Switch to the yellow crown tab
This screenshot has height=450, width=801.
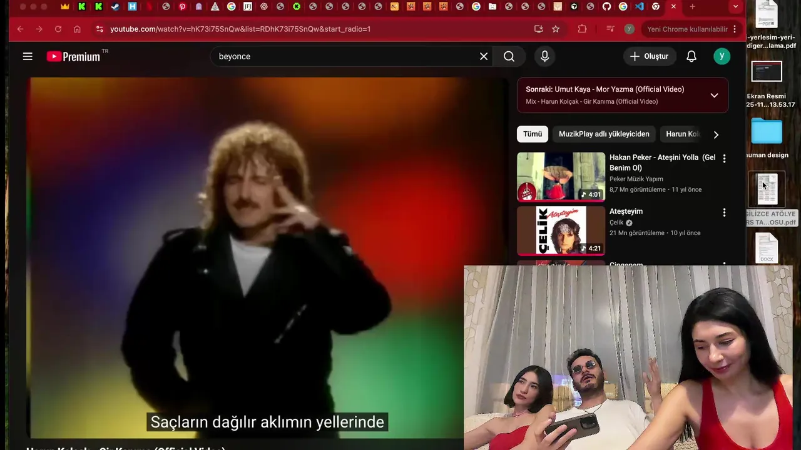coord(65,6)
